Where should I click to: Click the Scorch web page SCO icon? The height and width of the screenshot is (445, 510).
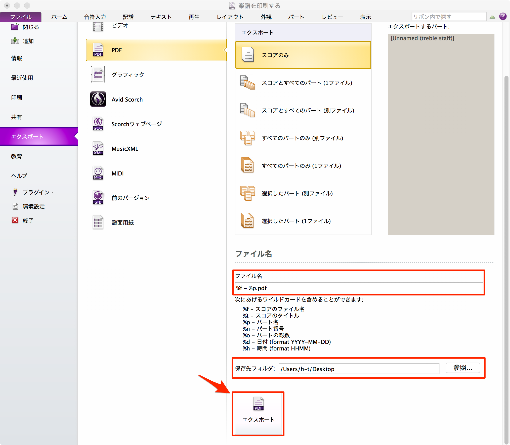pyautogui.click(x=98, y=124)
